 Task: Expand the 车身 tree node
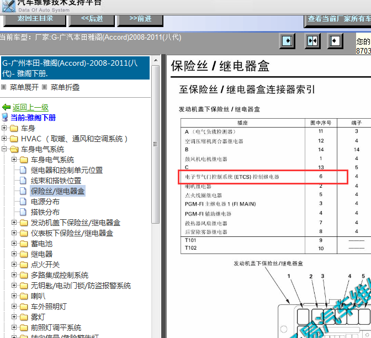(4, 128)
